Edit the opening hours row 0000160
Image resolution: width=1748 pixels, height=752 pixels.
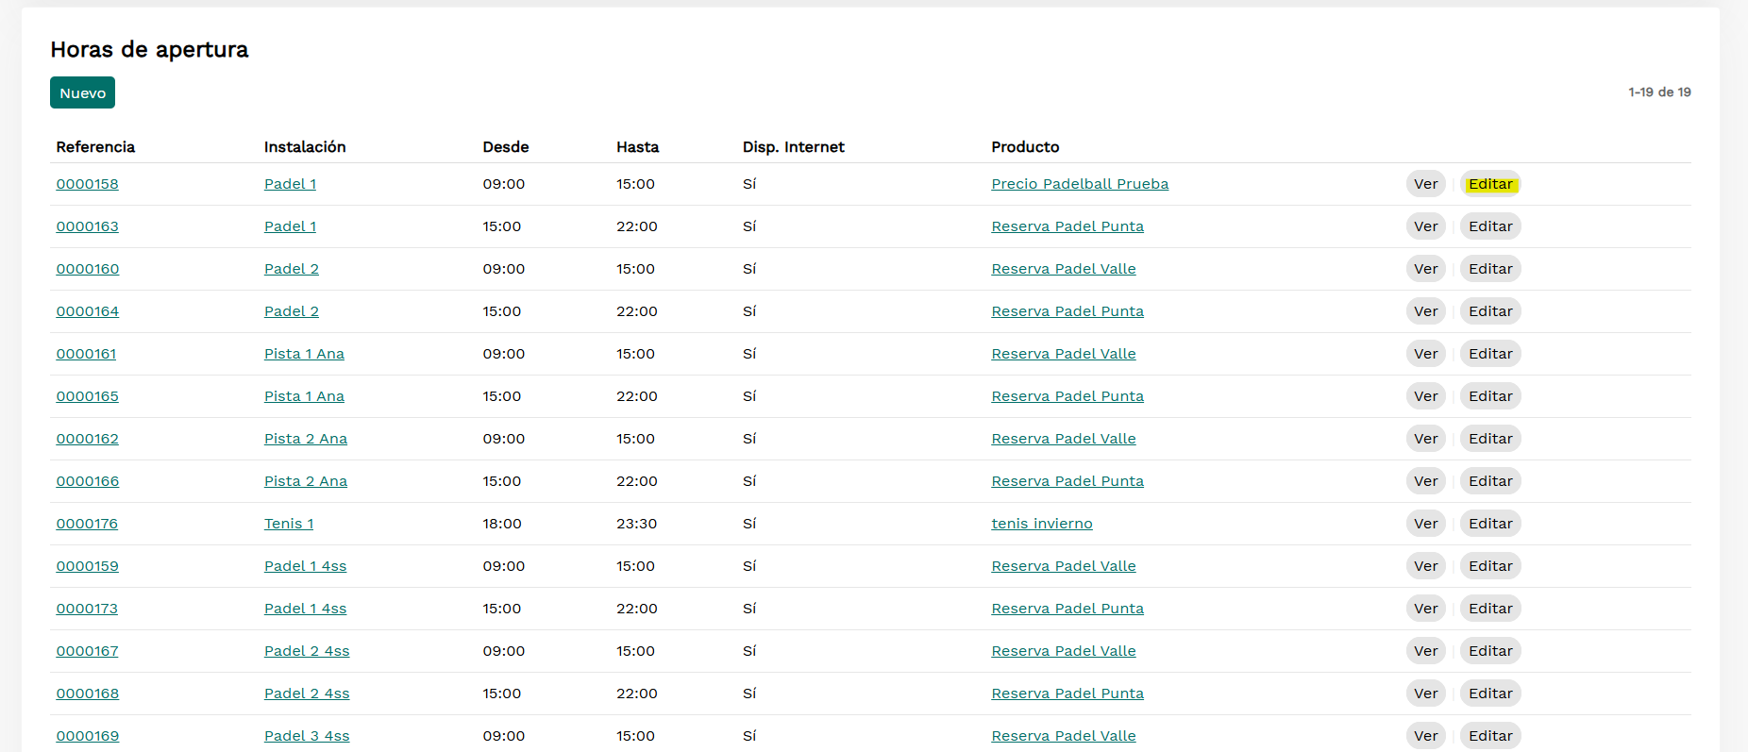pyautogui.click(x=1490, y=269)
